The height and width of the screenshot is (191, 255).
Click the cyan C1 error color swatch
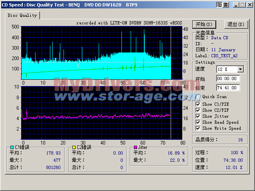[12, 147]
